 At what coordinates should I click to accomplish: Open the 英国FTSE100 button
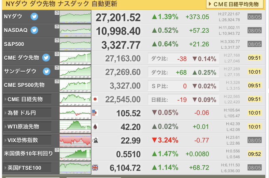[x=27, y=168]
